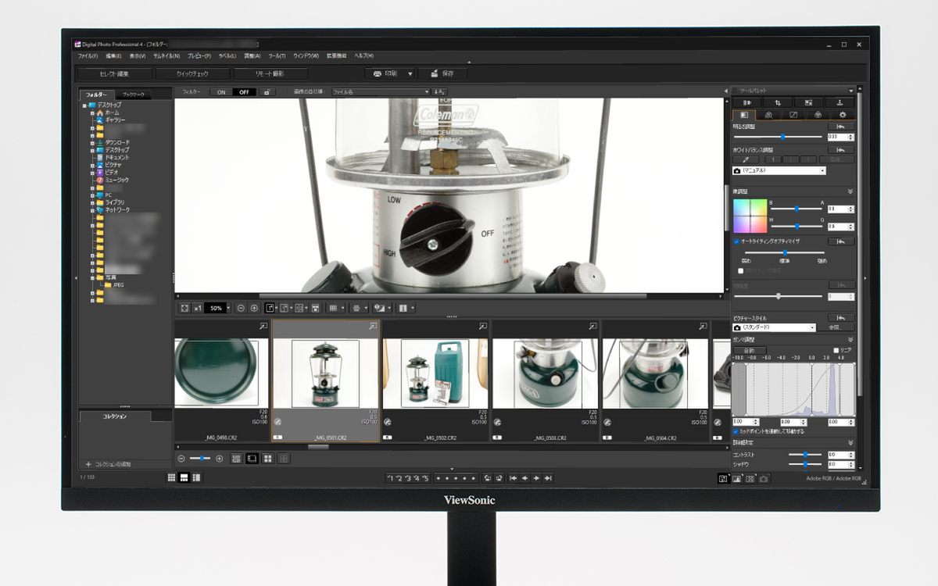Uncheck オートライティングオプティマイザ checkbox
This screenshot has height=586, width=938.
point(736,241)
